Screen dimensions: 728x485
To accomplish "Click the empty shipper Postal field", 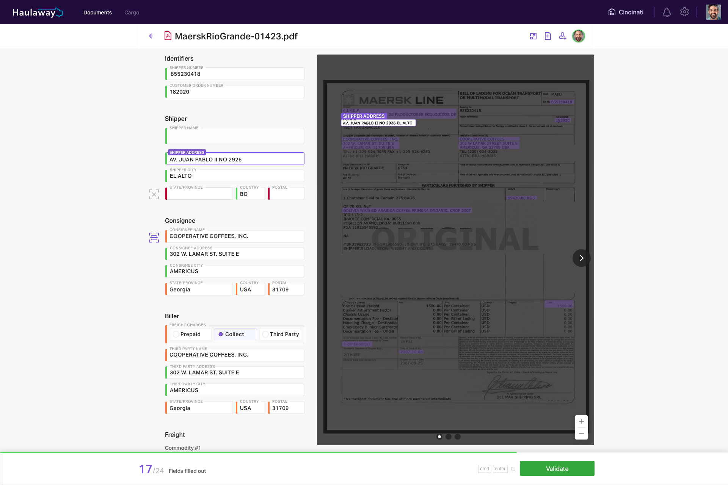I will [x=286, y=194].
